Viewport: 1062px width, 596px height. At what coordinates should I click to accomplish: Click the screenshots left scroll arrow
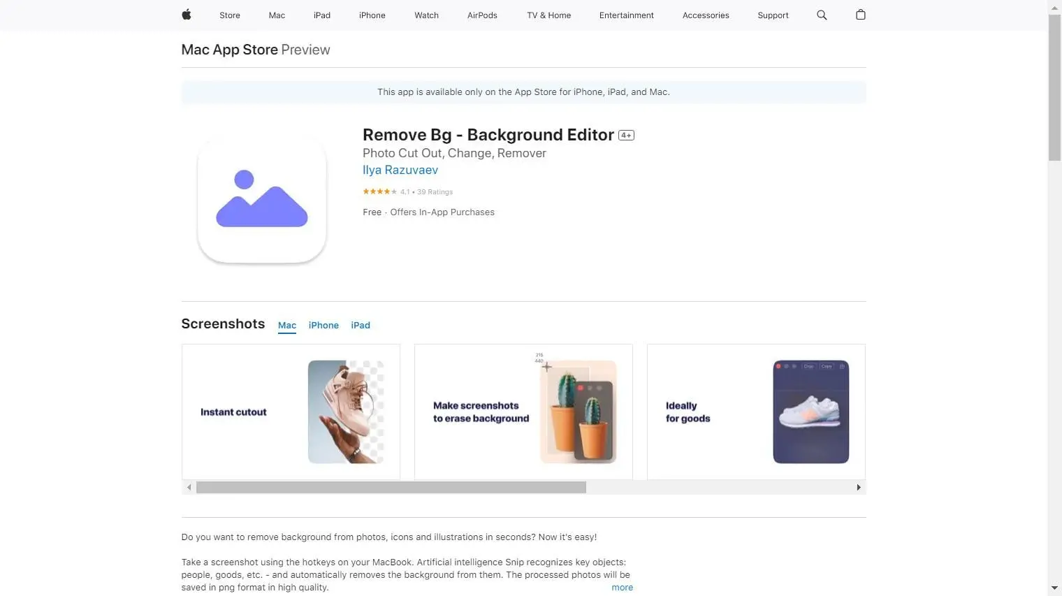pos(189,487)
